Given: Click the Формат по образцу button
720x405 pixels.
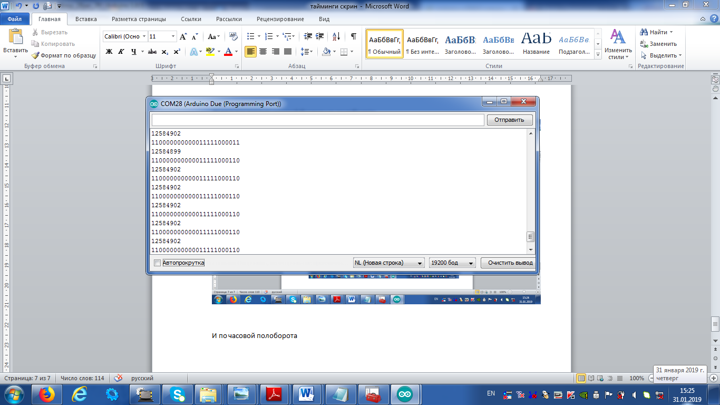Looking at the screenshot, I should (64, 55).
